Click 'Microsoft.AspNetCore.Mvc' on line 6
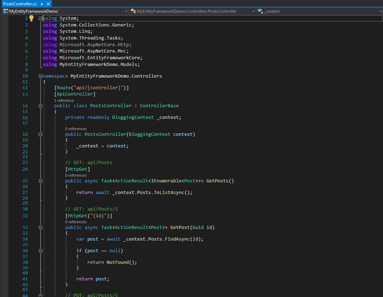This screenshot has width=383, height=297. pos(93,51)
